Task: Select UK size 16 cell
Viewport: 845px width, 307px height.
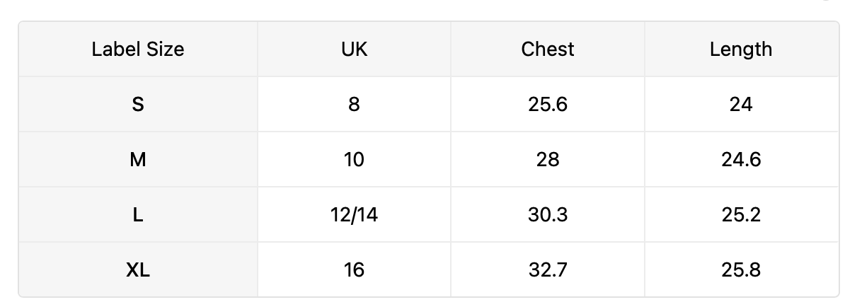Action: click(354, 270)
